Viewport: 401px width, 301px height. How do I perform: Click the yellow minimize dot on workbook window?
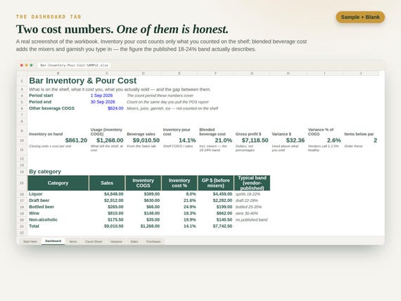click(26, 65)
